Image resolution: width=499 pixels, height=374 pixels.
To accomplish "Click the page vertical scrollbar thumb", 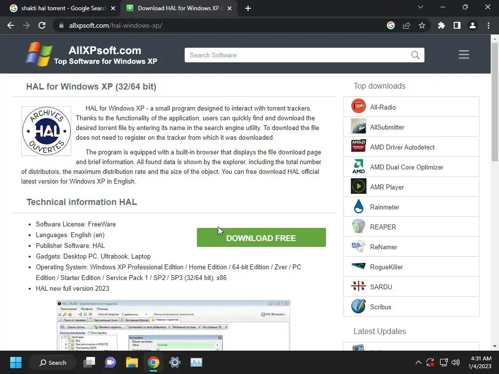I will pyautogui.click(x=495, y=102).
